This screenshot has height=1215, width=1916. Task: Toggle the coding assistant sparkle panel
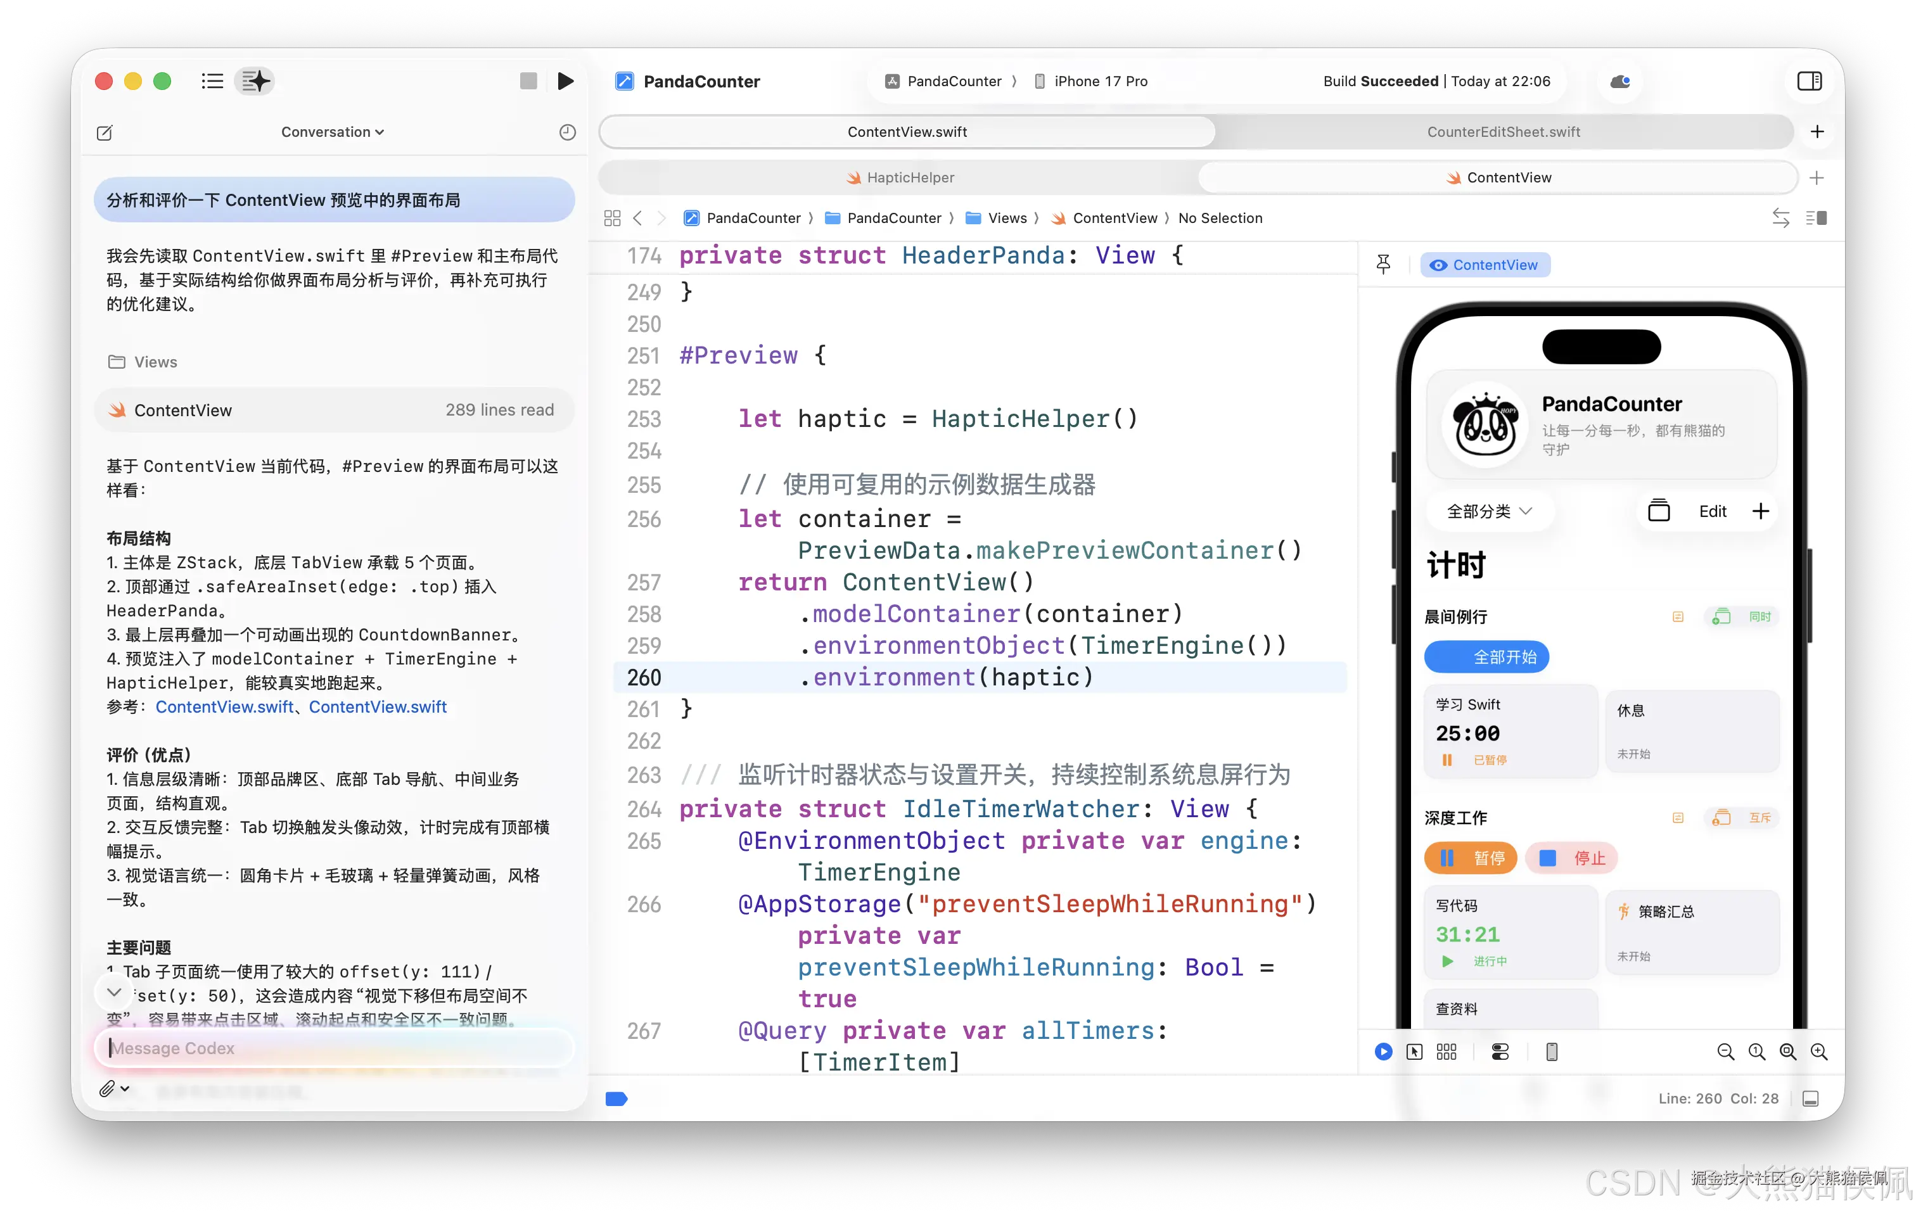click(255, 81)
